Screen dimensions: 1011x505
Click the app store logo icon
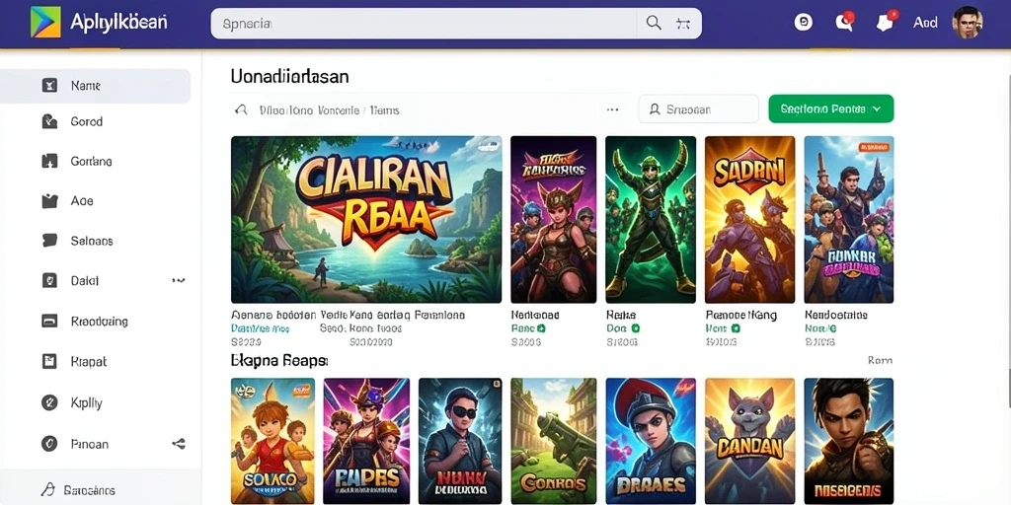coord(45,23)
